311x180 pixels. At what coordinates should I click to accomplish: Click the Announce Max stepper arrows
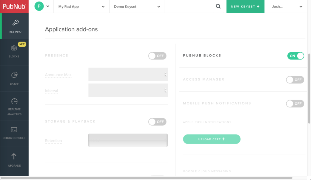point(165,74)
